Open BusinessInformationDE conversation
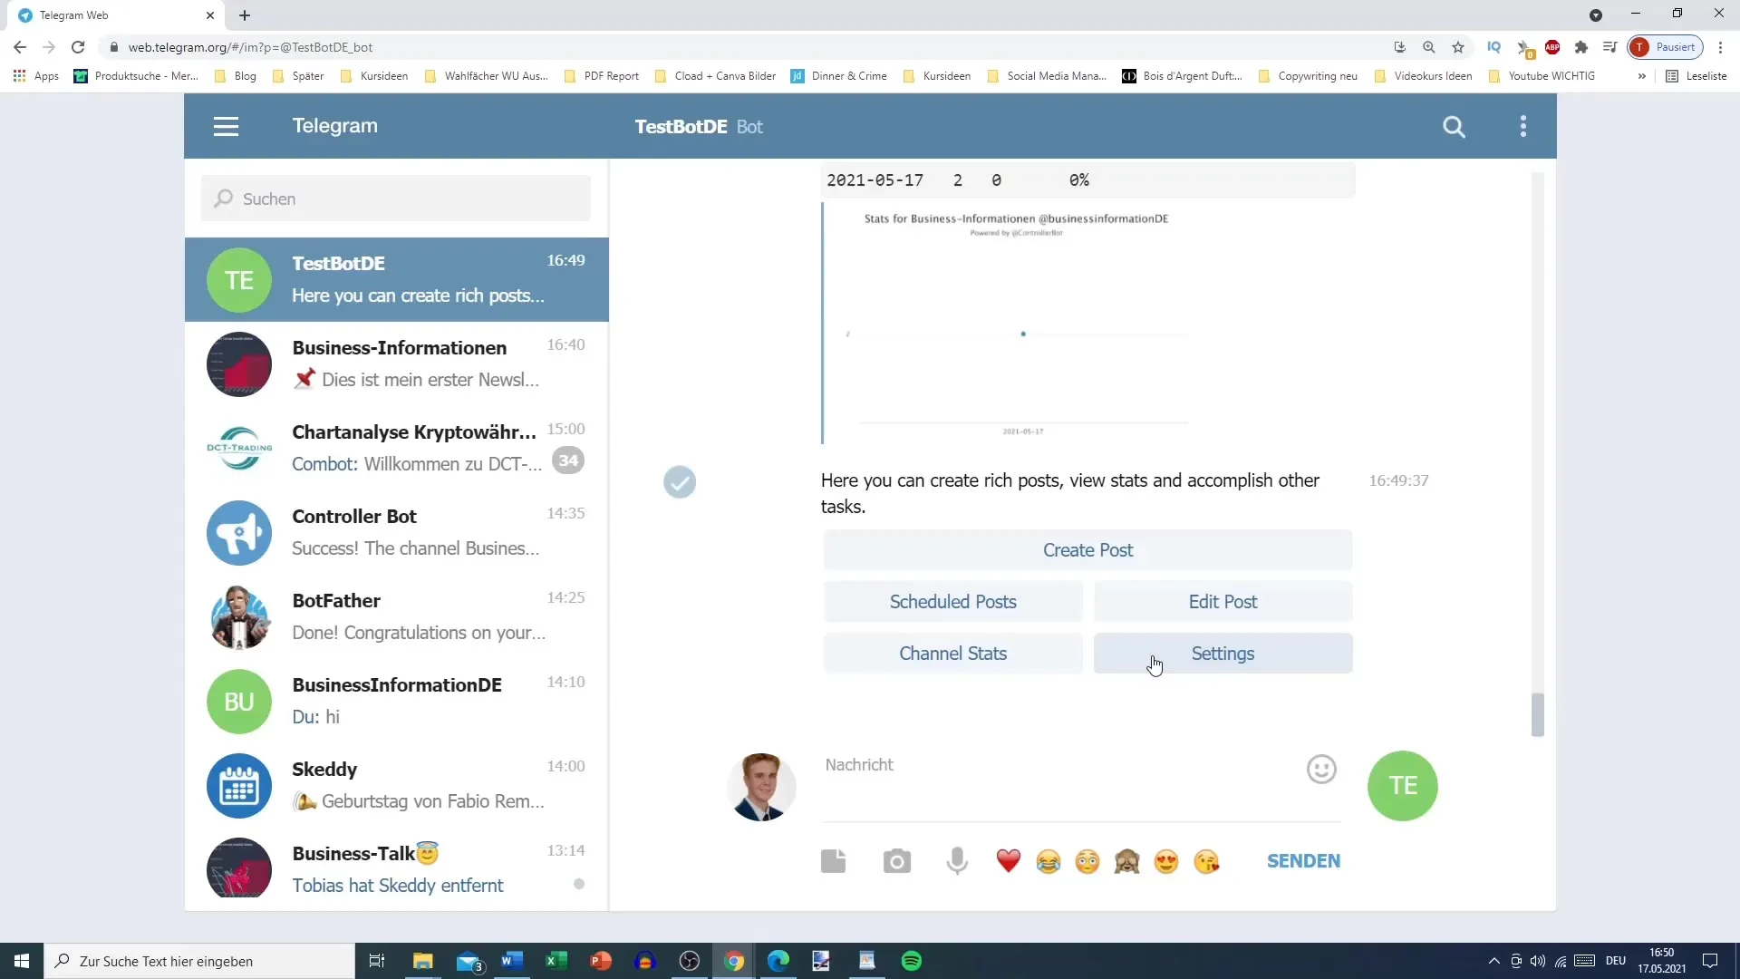This screenshot has height=979, width=1740. pyautogui.click(x=397, y=701)
